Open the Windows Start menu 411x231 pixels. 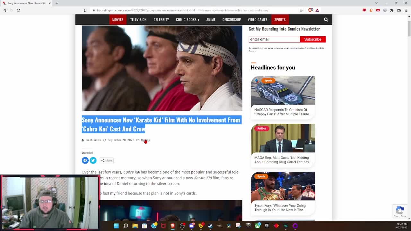tap(116, 226)
